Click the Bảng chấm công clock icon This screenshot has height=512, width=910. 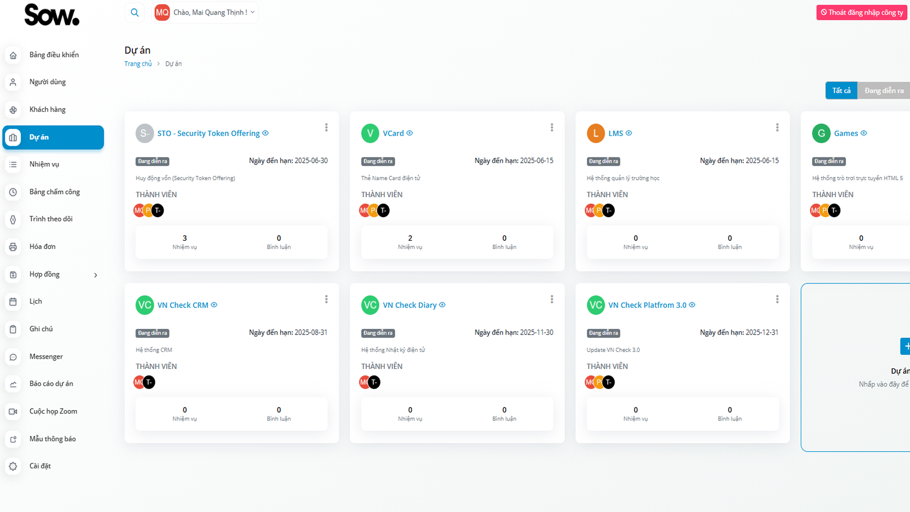[13, 192]
